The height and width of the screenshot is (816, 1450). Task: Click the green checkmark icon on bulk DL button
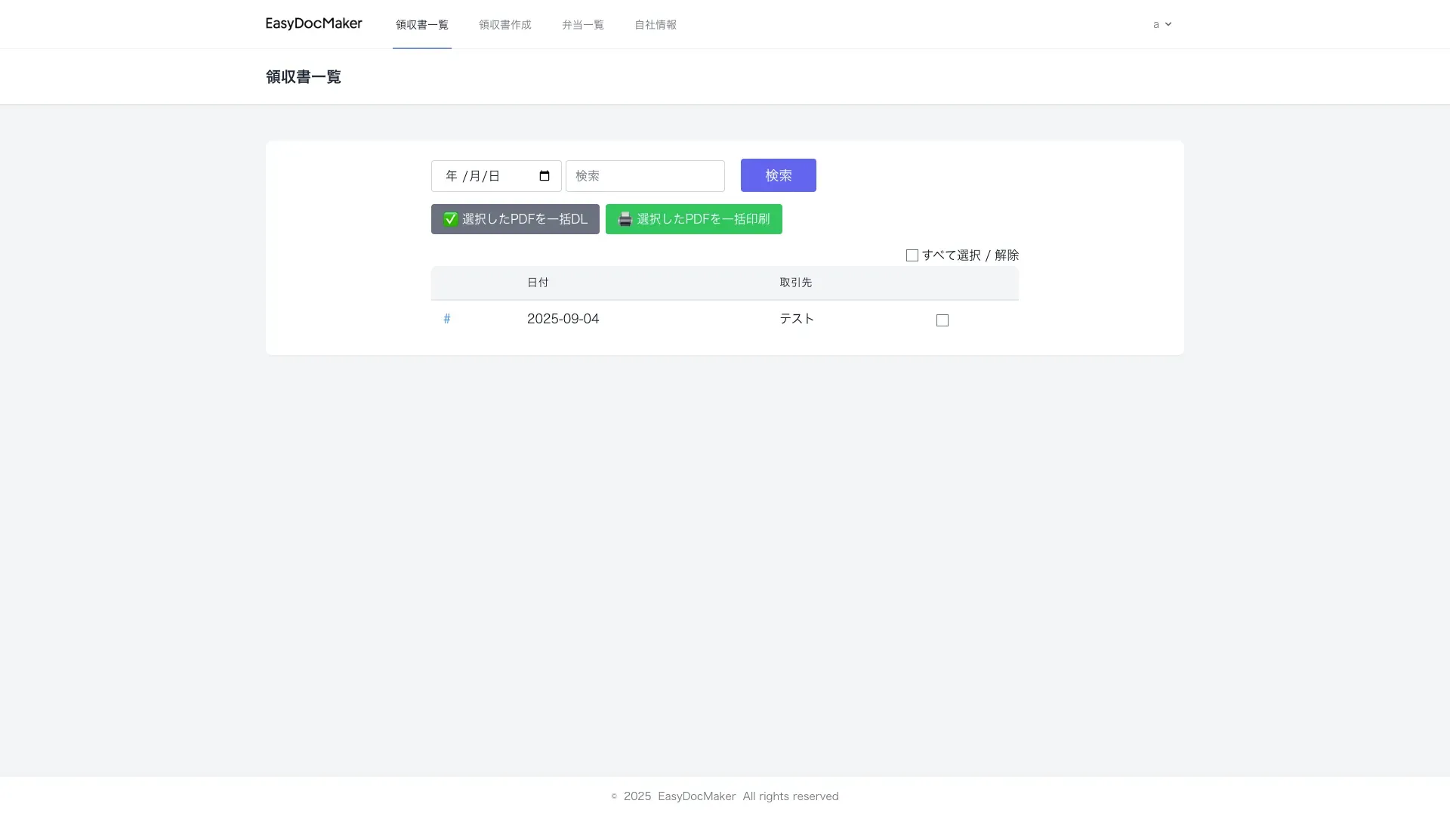point(450,219)
